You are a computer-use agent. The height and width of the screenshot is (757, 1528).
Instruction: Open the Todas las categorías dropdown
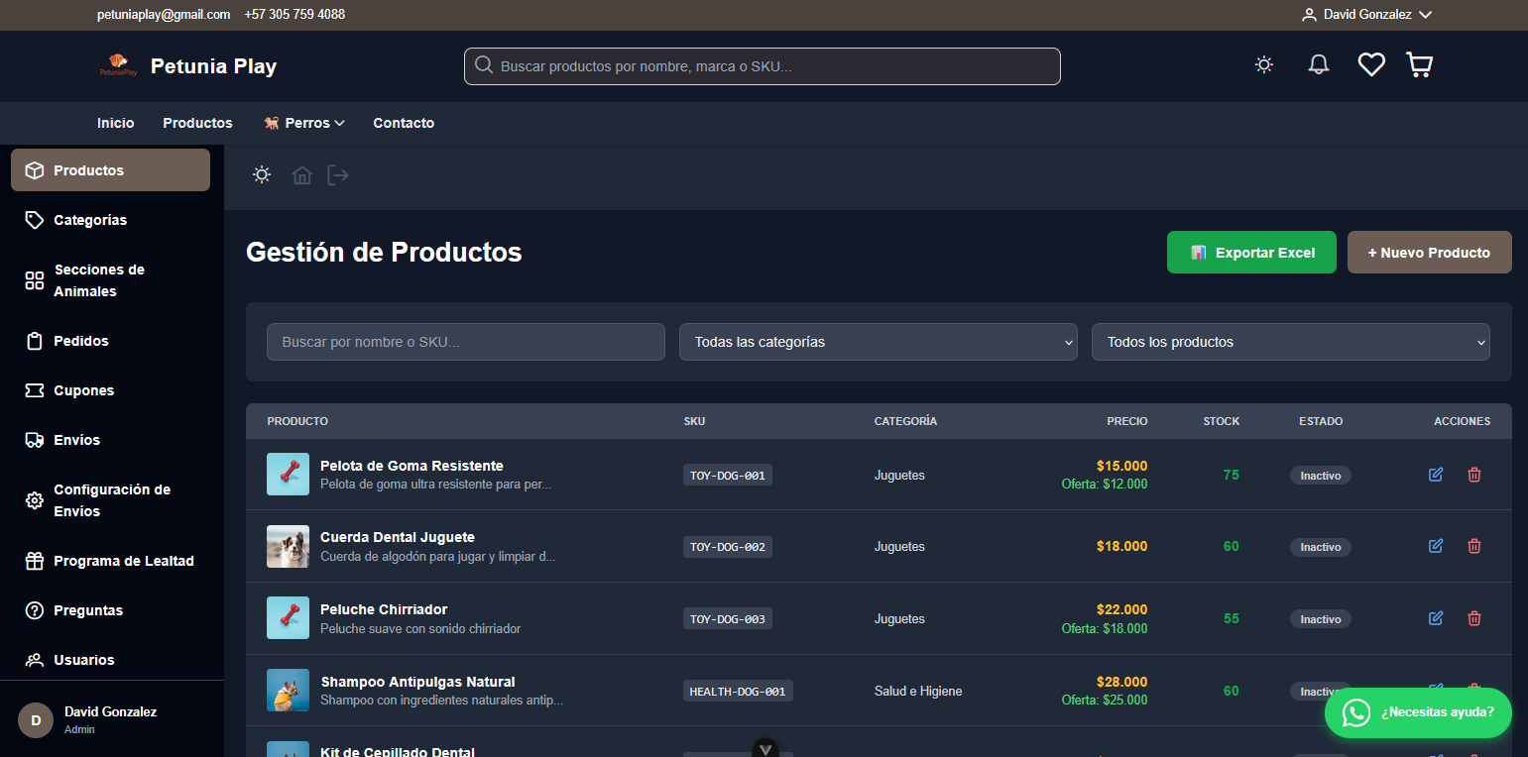pos(878,342)
